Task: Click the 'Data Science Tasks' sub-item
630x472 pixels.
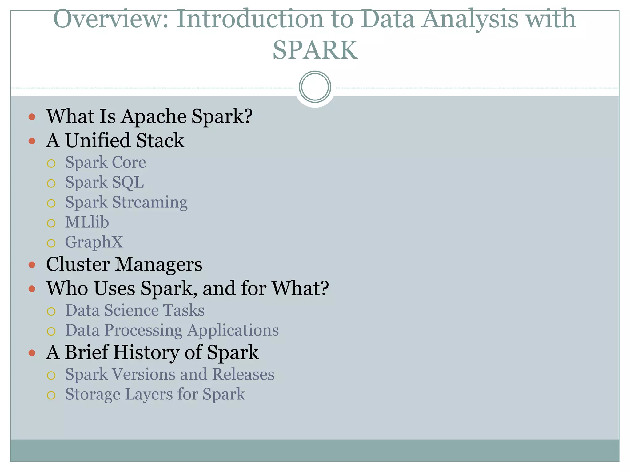Action: point(135,310)
